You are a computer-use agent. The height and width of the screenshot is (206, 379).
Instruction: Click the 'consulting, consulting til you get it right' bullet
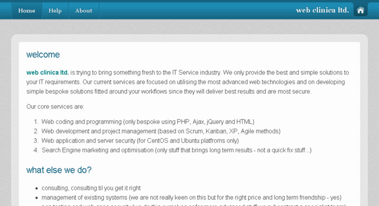[x=91, y=188]
